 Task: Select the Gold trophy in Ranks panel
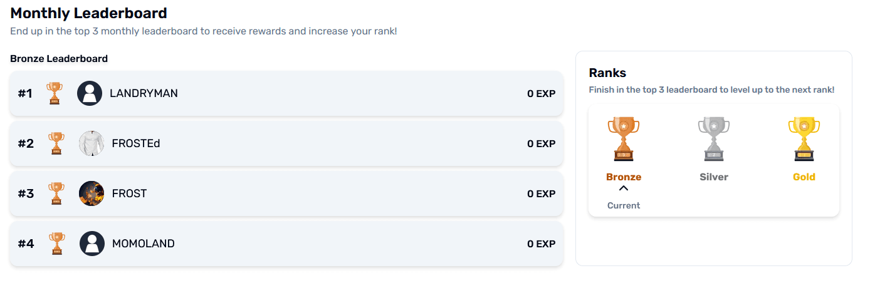click(x=804, y=139)
